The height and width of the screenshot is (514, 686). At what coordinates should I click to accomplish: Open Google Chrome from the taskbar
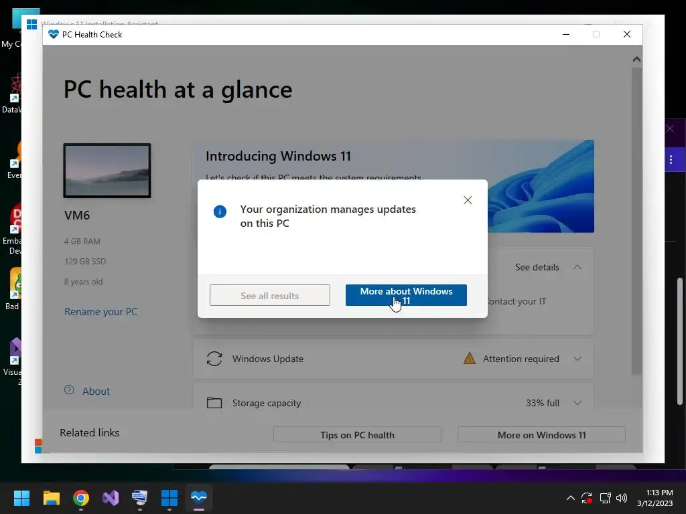tap(81, 498)
